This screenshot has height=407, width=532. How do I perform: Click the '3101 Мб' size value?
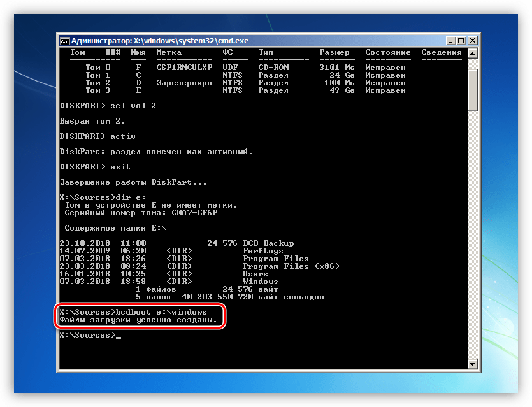click(x=336, y=68)
